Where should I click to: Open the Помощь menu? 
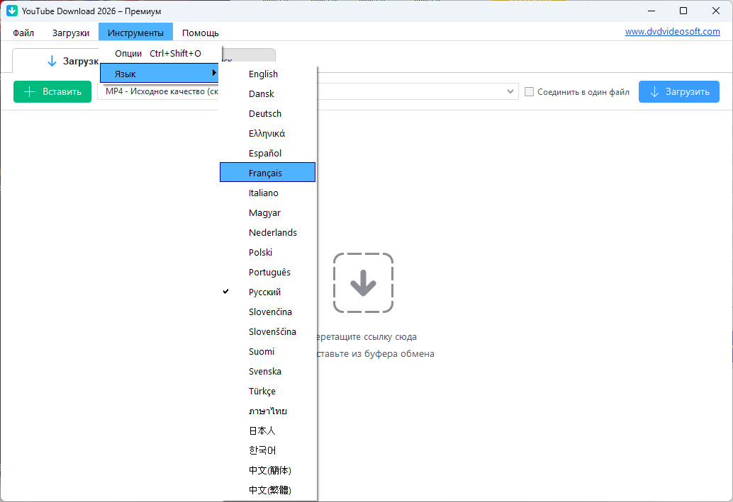200,33
